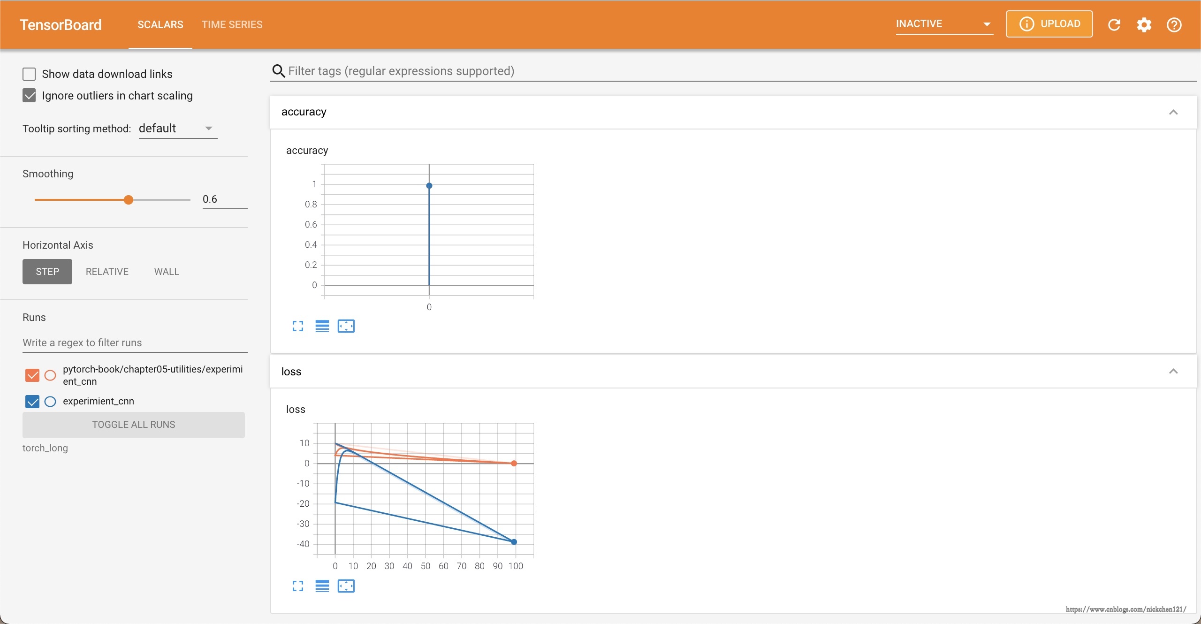Click the UPLOAD button
Image resolution: width=1201 pixels, height=624 pixels.
pyautogui.click(x=1049, y=24)
